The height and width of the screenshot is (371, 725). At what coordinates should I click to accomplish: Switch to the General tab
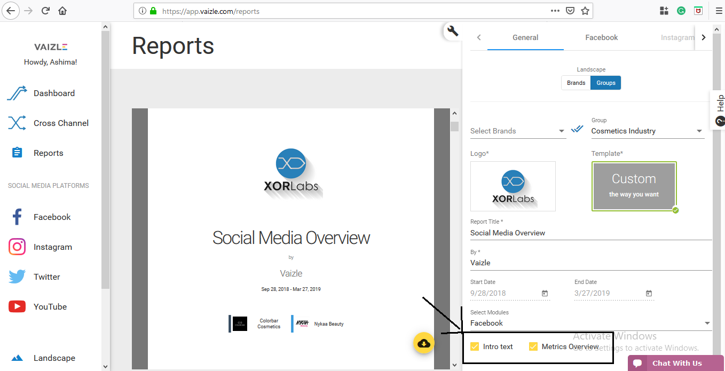point(525,37)
